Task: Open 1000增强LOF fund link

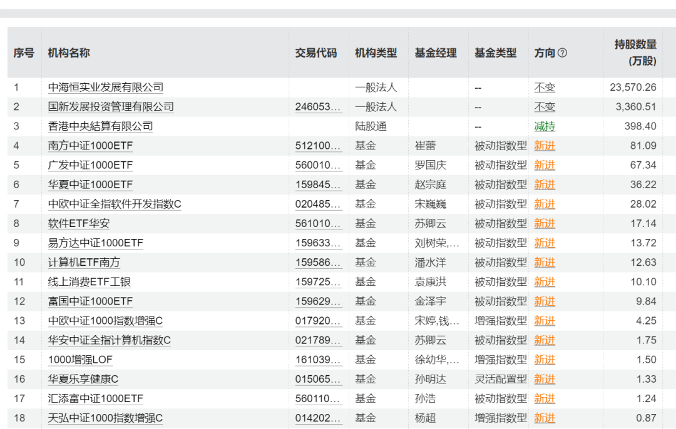Action: (80, 360)
